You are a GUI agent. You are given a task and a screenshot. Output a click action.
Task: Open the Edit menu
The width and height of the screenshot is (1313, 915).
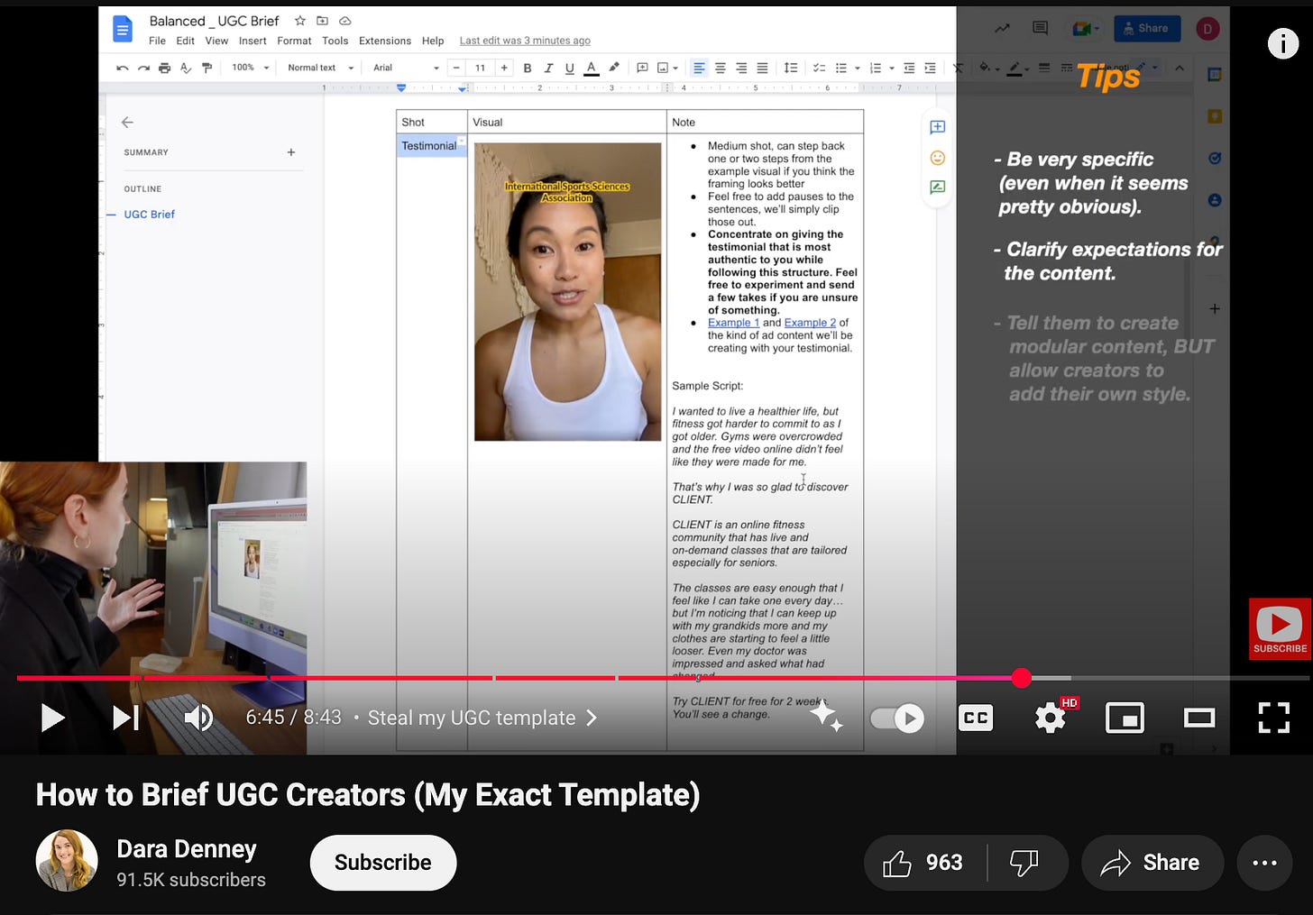[186, 41]
